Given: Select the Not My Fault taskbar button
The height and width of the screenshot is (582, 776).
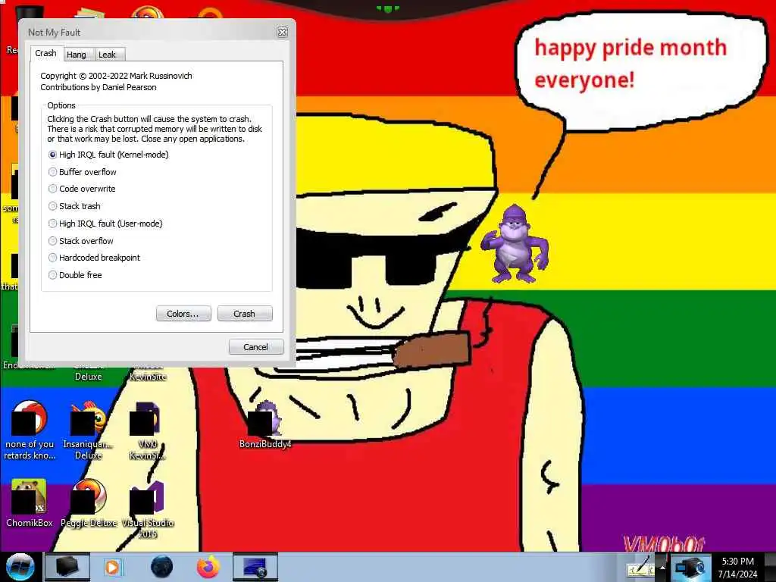Looking at the screenshot, I should tap(255, 567).
